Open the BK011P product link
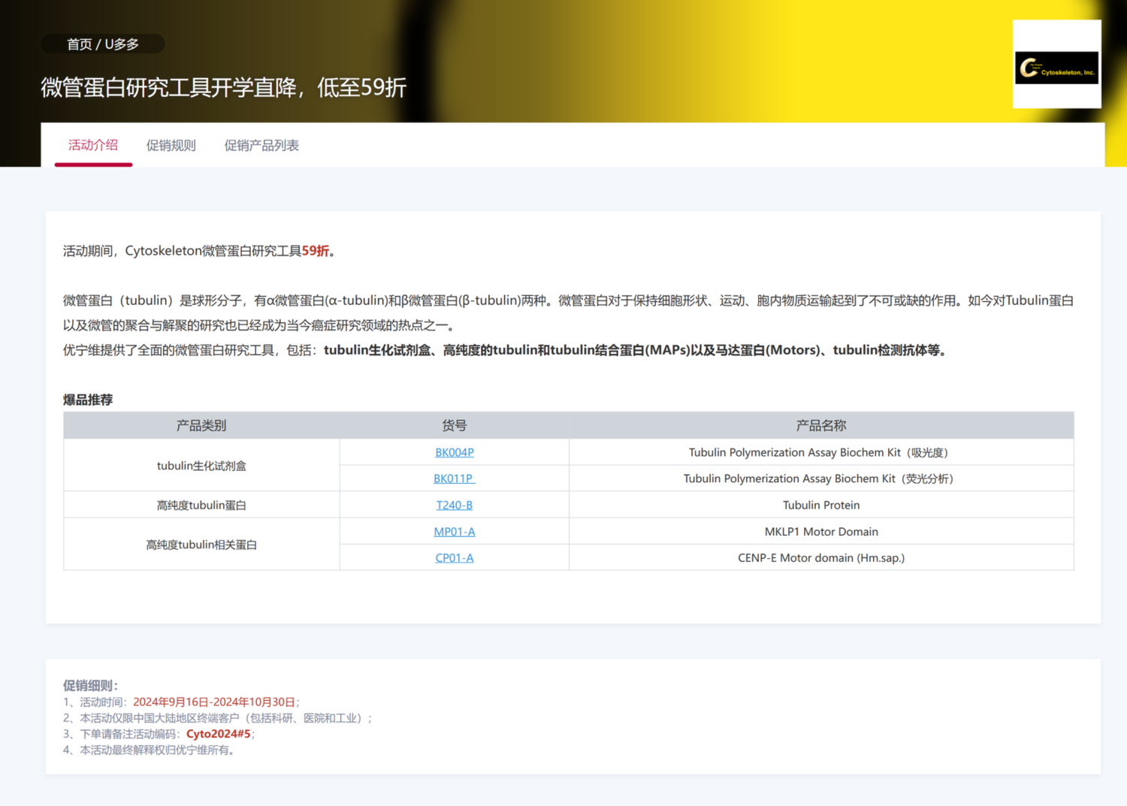The height and width of the screenshot is (806, 1127). 454,478
